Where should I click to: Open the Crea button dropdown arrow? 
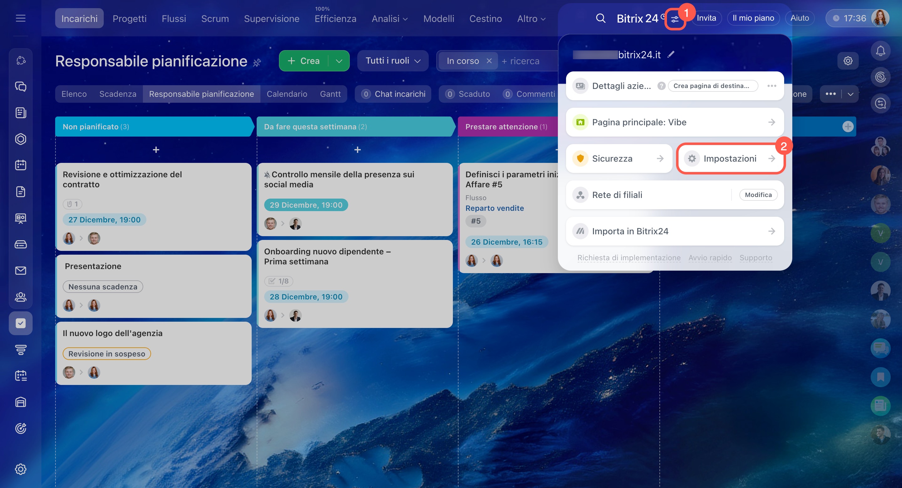click(x=338, y=61)
